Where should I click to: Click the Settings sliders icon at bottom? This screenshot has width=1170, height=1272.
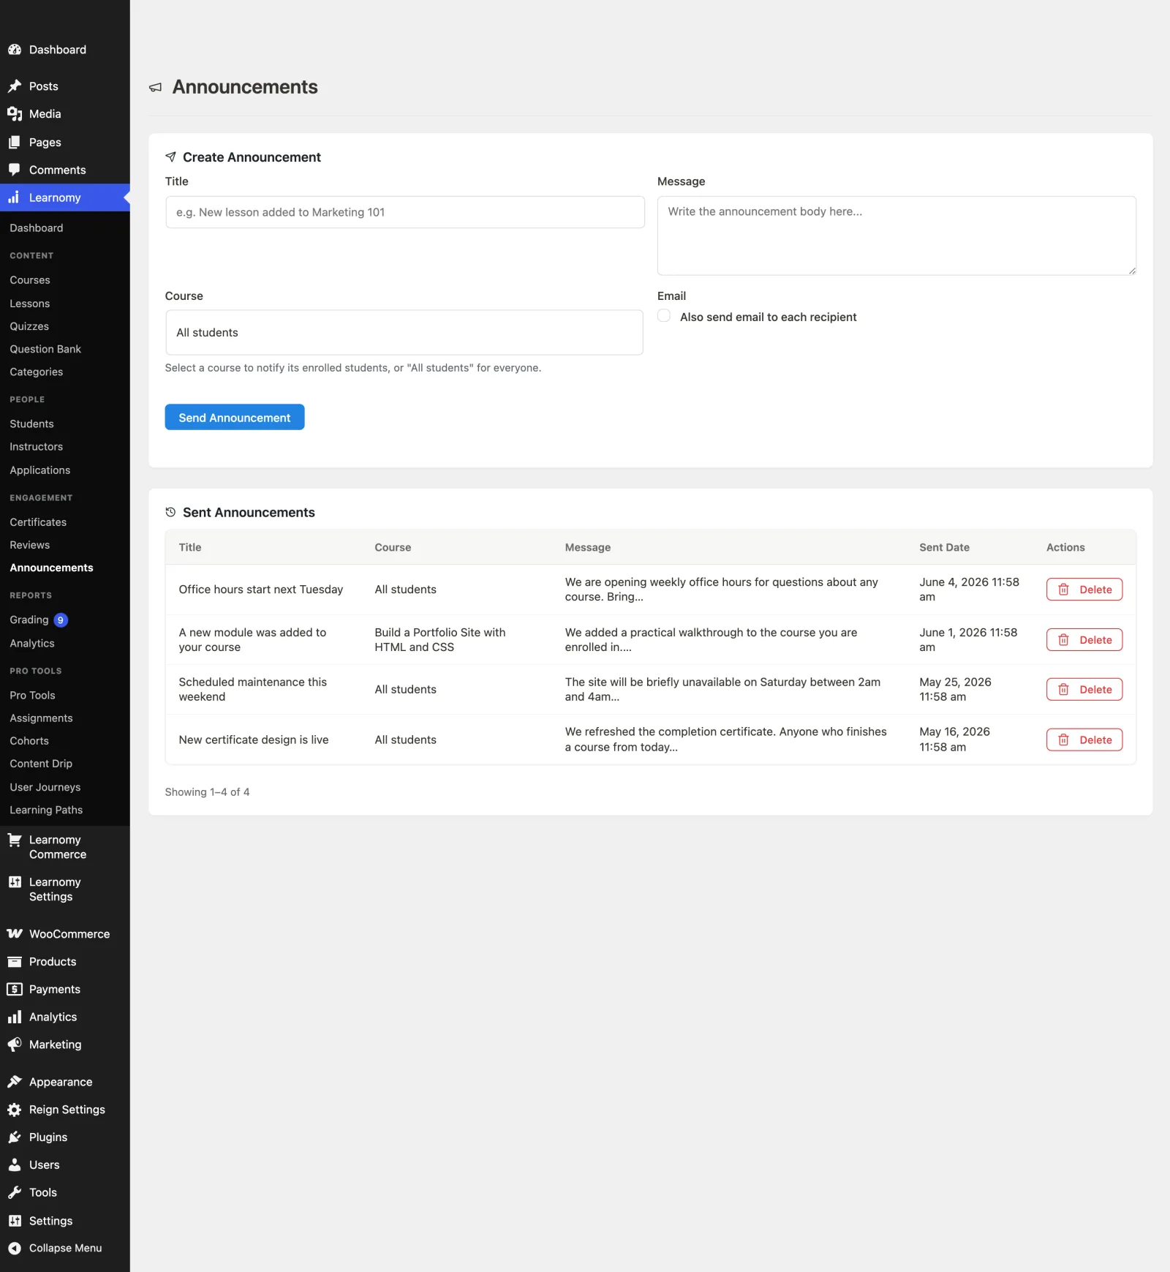click(15, 1221)
